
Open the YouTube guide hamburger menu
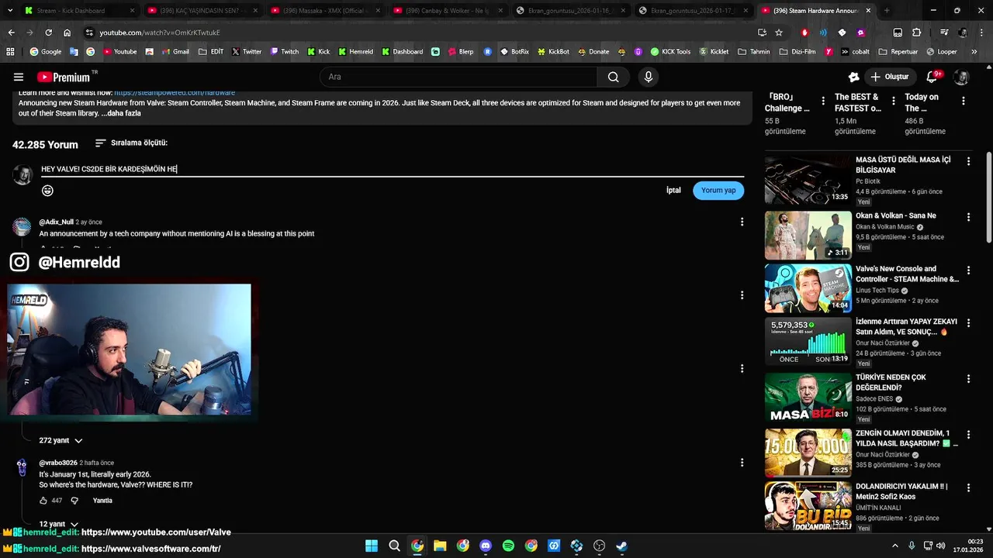(x=19, y=77)
